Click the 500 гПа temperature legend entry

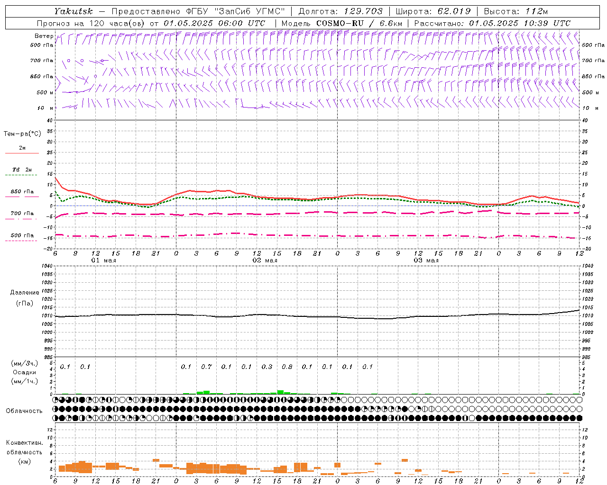click(22, 235)
